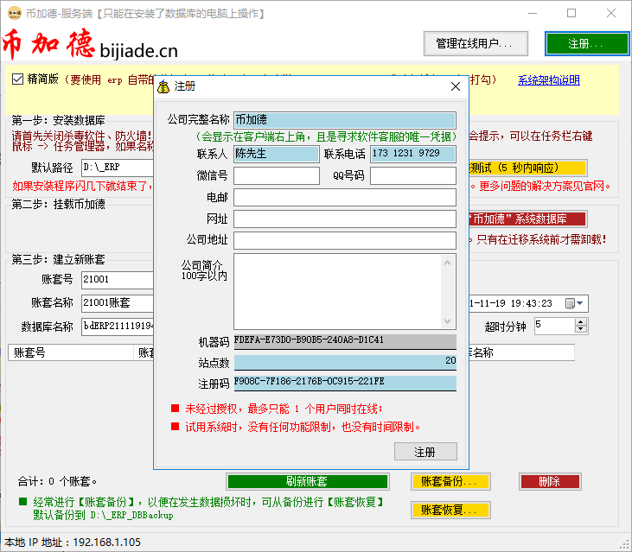Viewport: 632px width, 552px height.
Task: Increase the 超时分钟 value with the stepper
Action: pyautogui.click(x=582, y=321)
